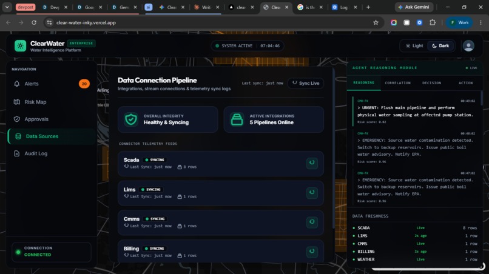Switch to the Correlation tab
The width and height of the screenshot is (489, 274).
click(x=397, y=83)
